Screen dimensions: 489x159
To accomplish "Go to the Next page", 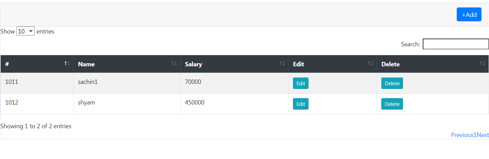I will click(483, 135).
